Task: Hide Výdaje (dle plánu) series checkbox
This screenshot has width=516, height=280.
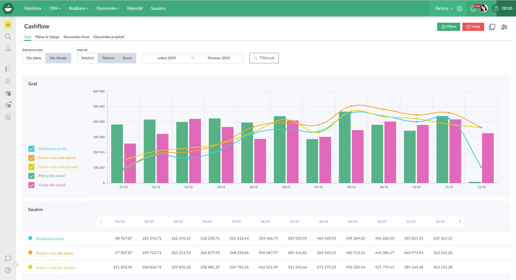Action: (31, 185)
